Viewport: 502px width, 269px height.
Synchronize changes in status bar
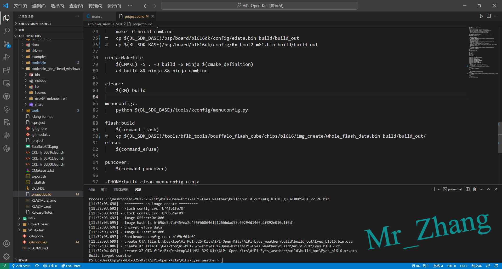[37, 266]
